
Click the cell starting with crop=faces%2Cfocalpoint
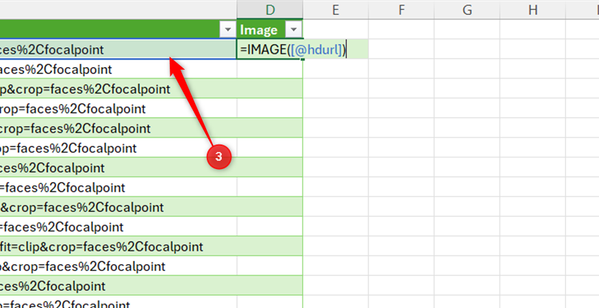(118, 129)
